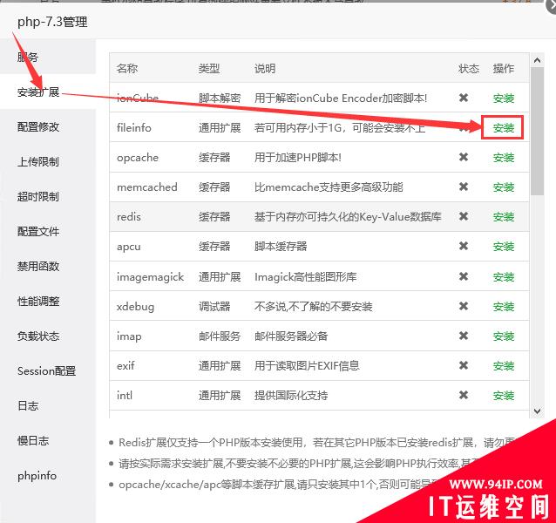
Task: Select the 性能调整 tab
Action: coord(38,301)
